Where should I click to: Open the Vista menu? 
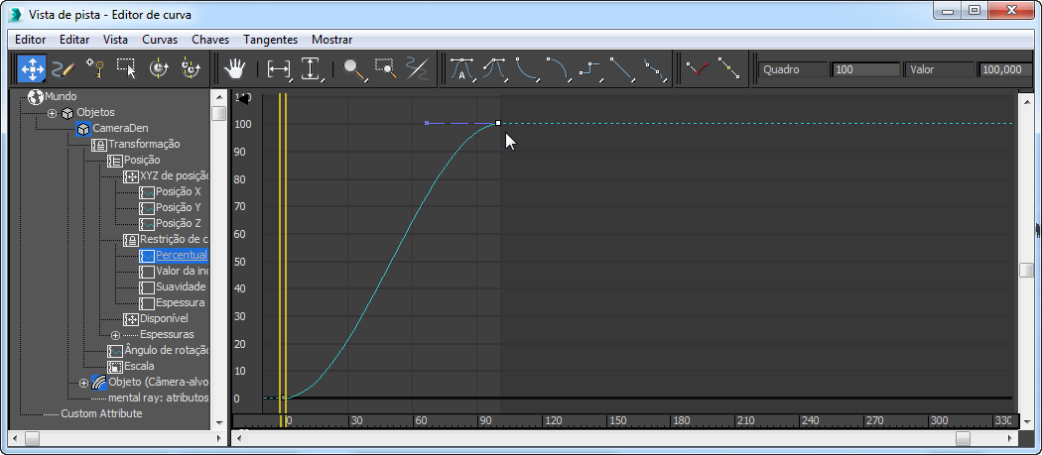pos(116,40)
